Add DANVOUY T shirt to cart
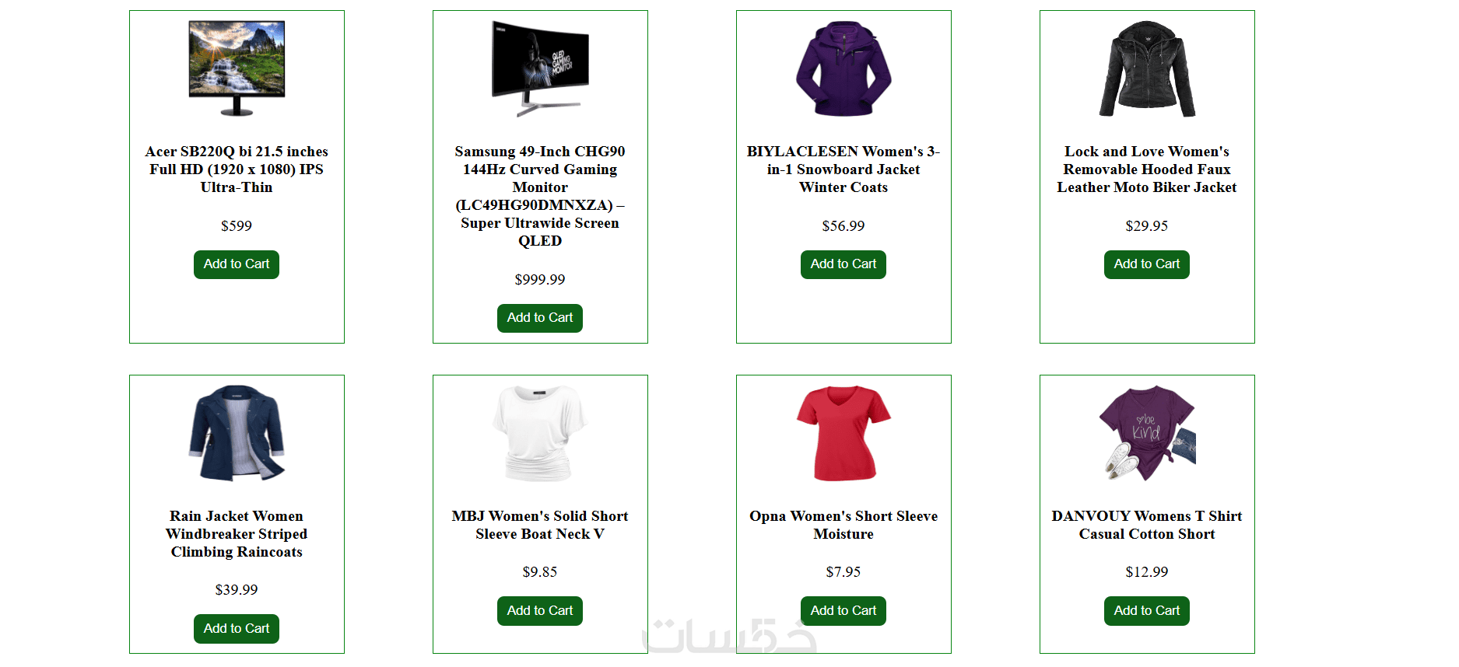 click(1147, 611)
